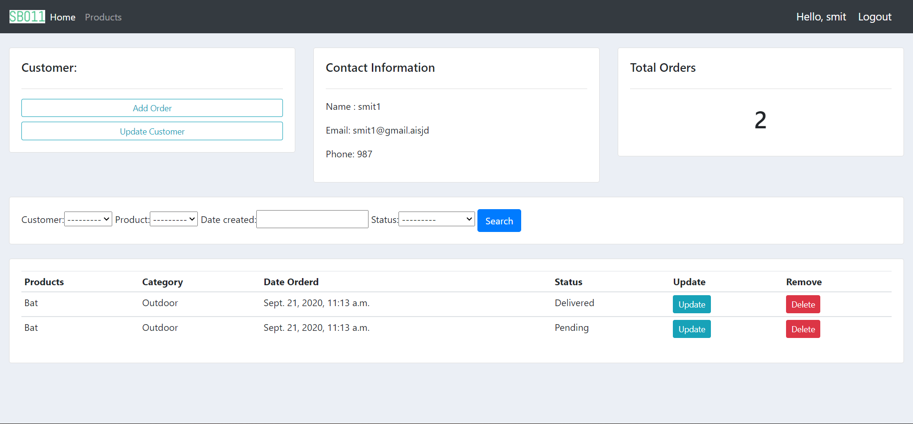
Task: Click the Hello, smit greeting
Action: click(821, 17)
